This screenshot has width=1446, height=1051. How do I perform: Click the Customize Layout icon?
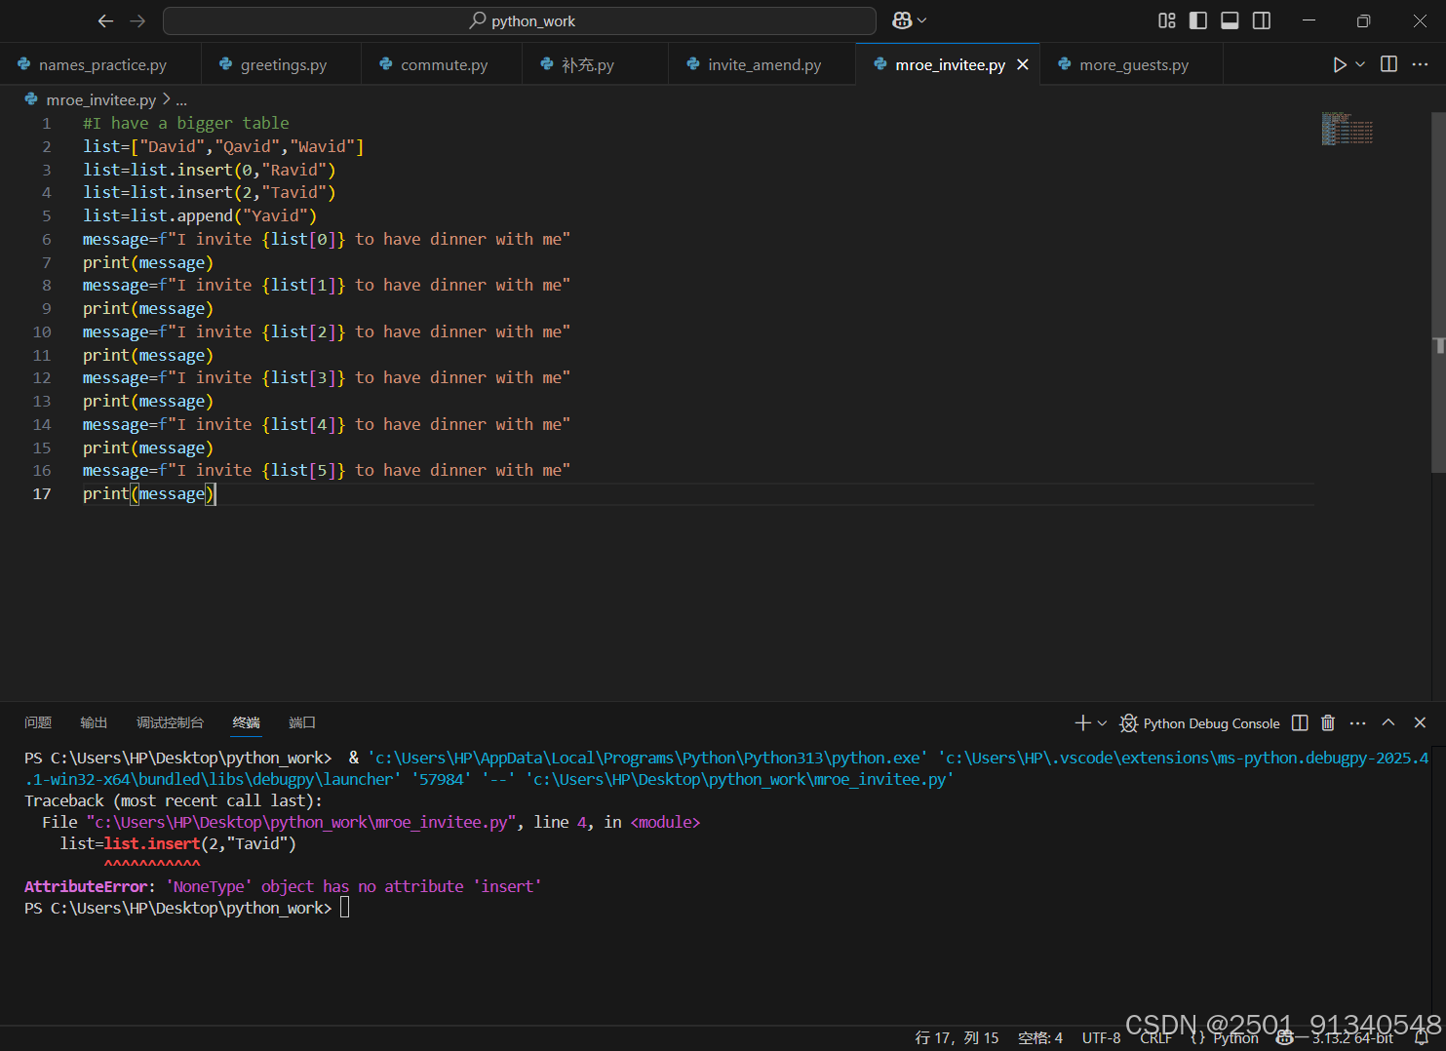click(x=1166, y=20)
